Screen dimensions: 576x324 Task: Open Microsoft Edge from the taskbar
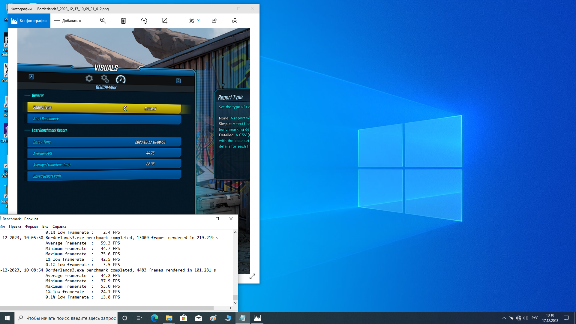(154, 318)
